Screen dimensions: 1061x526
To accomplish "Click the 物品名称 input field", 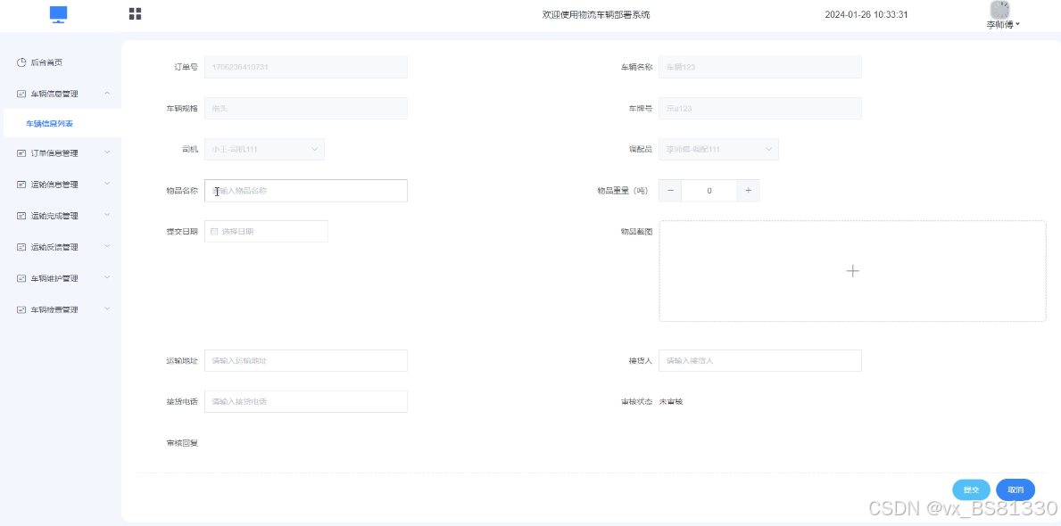I will (x=306, y=191).
